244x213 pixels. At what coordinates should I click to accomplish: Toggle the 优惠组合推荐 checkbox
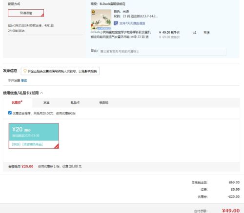(x=10, y=113)
